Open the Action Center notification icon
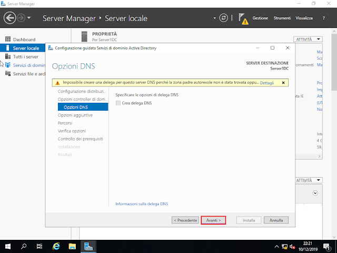The width and height of the screenshot is (337, 253). [326, 247]
